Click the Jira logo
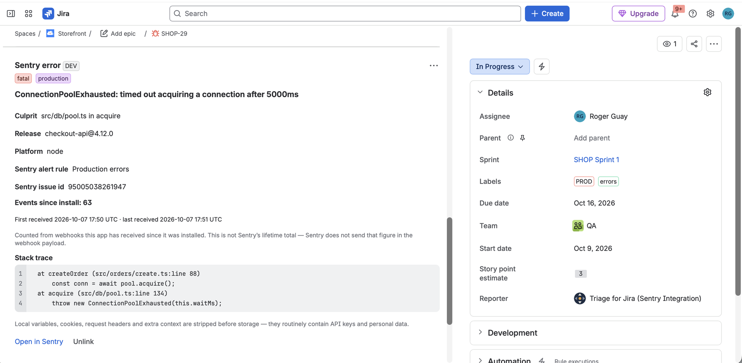 point(56,13)
